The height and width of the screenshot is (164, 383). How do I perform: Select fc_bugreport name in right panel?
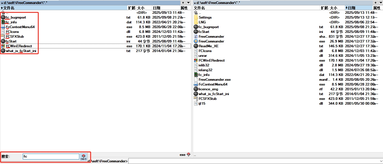209,27
